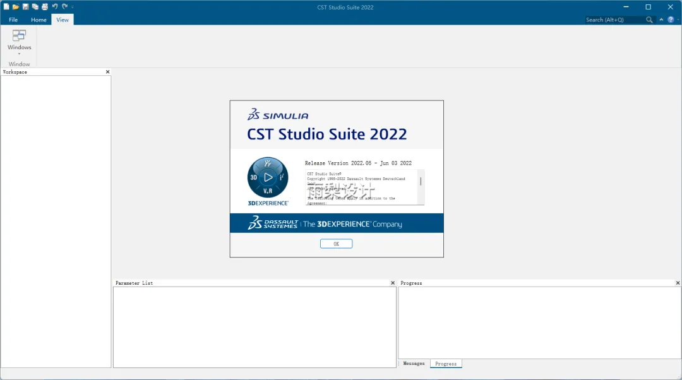
Task: Close the Workspace panel
Action: (x=108, y=72)
